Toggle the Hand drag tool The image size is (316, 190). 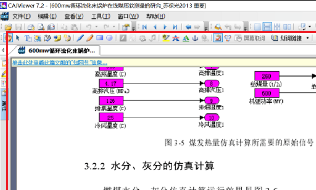(8, 38)
